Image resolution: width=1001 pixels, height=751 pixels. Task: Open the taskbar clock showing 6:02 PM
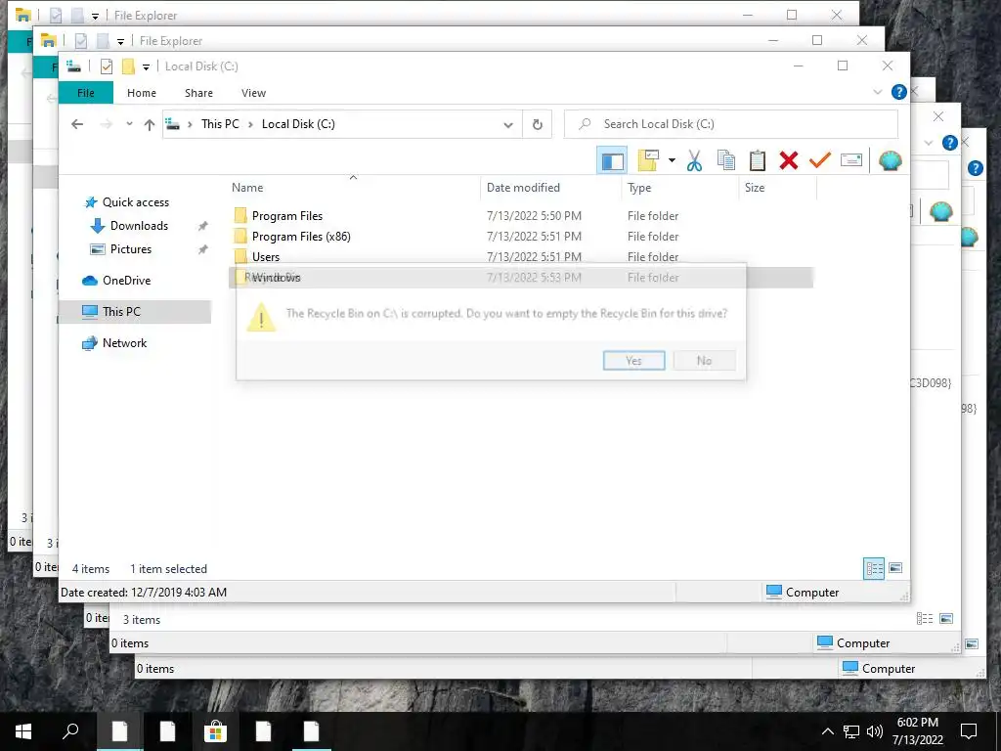[x=917, y=731]
